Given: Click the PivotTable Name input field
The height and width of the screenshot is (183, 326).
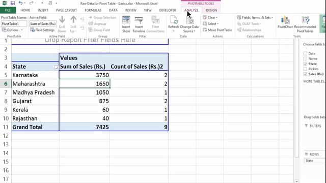Looking at the screenshot, I should point(14,24).
